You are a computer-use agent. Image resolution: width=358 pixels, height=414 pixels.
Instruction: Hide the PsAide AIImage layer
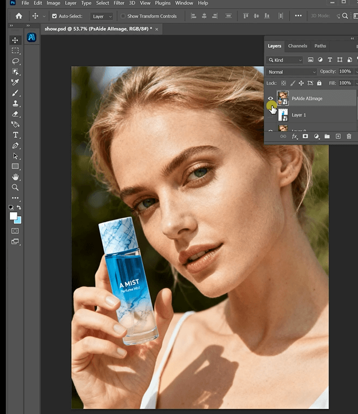[271, 98]
